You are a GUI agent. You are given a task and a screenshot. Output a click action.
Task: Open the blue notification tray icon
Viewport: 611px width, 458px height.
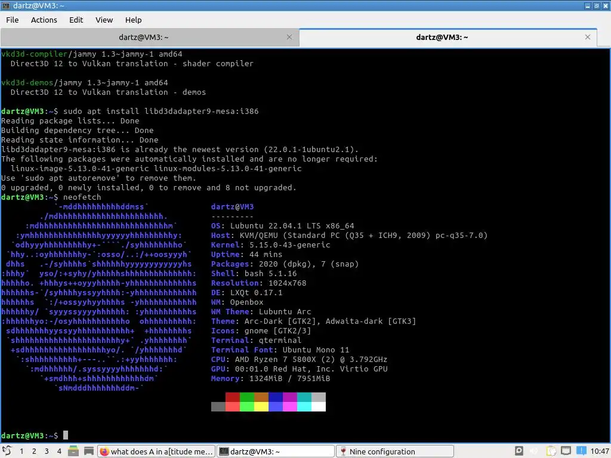[x=581, y=451]
